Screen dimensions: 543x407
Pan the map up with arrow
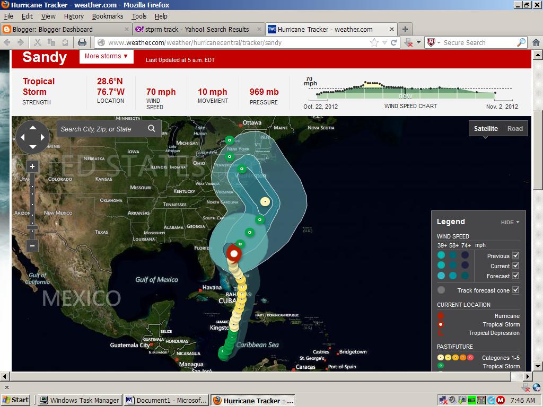click(x=32, y=128)
